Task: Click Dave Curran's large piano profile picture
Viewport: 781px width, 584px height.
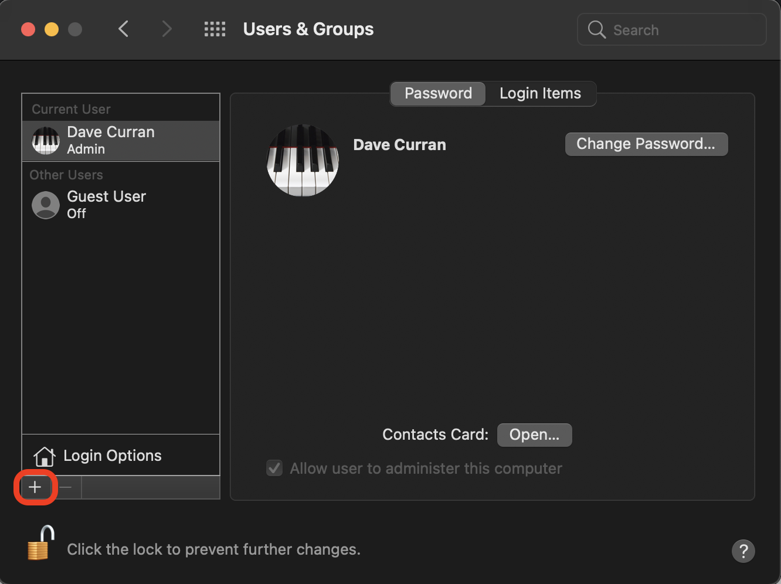Action: [303, 160]
